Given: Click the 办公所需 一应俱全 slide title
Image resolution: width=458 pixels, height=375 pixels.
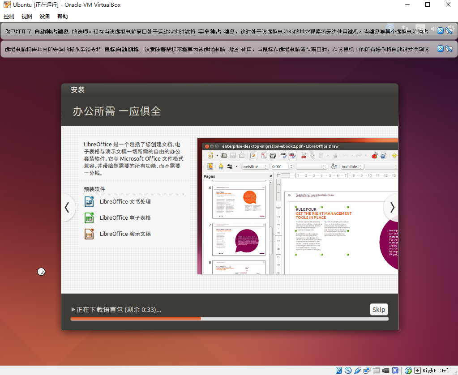Looking at the screenshot, I should click(117, 111).
